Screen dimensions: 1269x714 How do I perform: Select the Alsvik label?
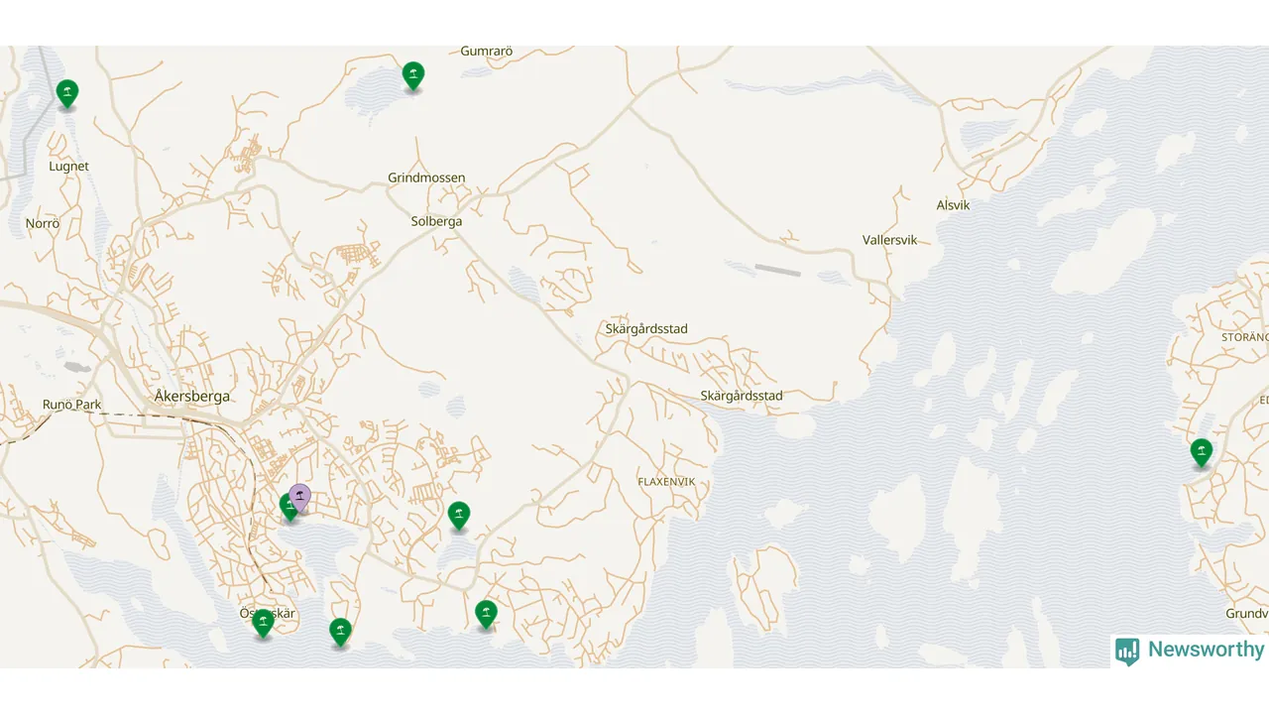954,205
